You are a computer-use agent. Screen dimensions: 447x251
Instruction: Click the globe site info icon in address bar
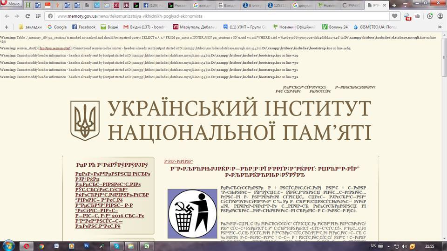[50, 16]
